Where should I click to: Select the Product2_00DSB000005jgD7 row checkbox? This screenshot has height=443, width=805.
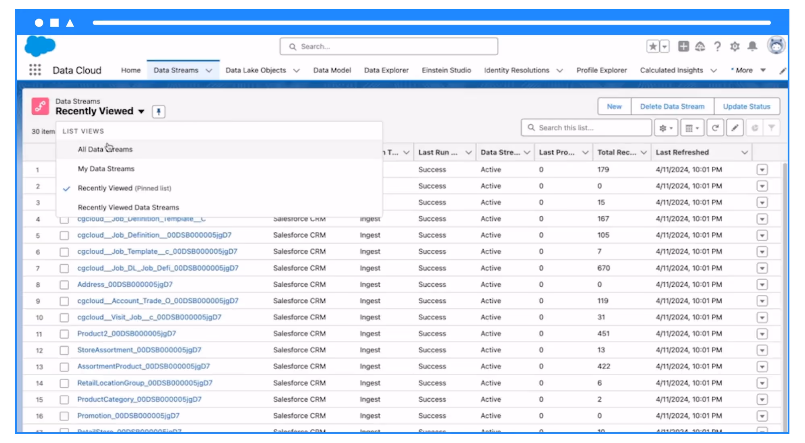[x=64, y=334]
